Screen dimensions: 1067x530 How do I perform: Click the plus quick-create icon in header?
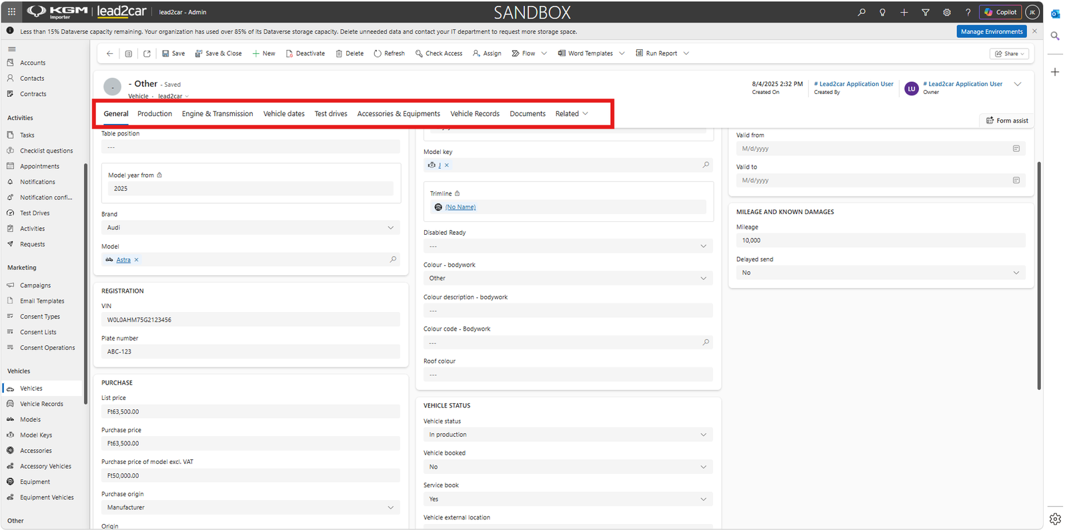tap(904, 12)
